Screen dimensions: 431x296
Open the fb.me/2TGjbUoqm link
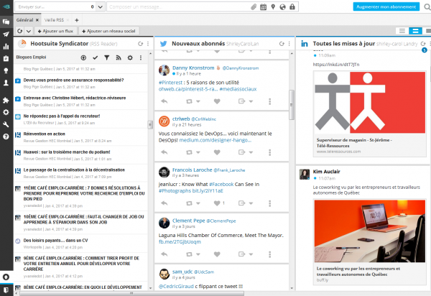point(180,242)
